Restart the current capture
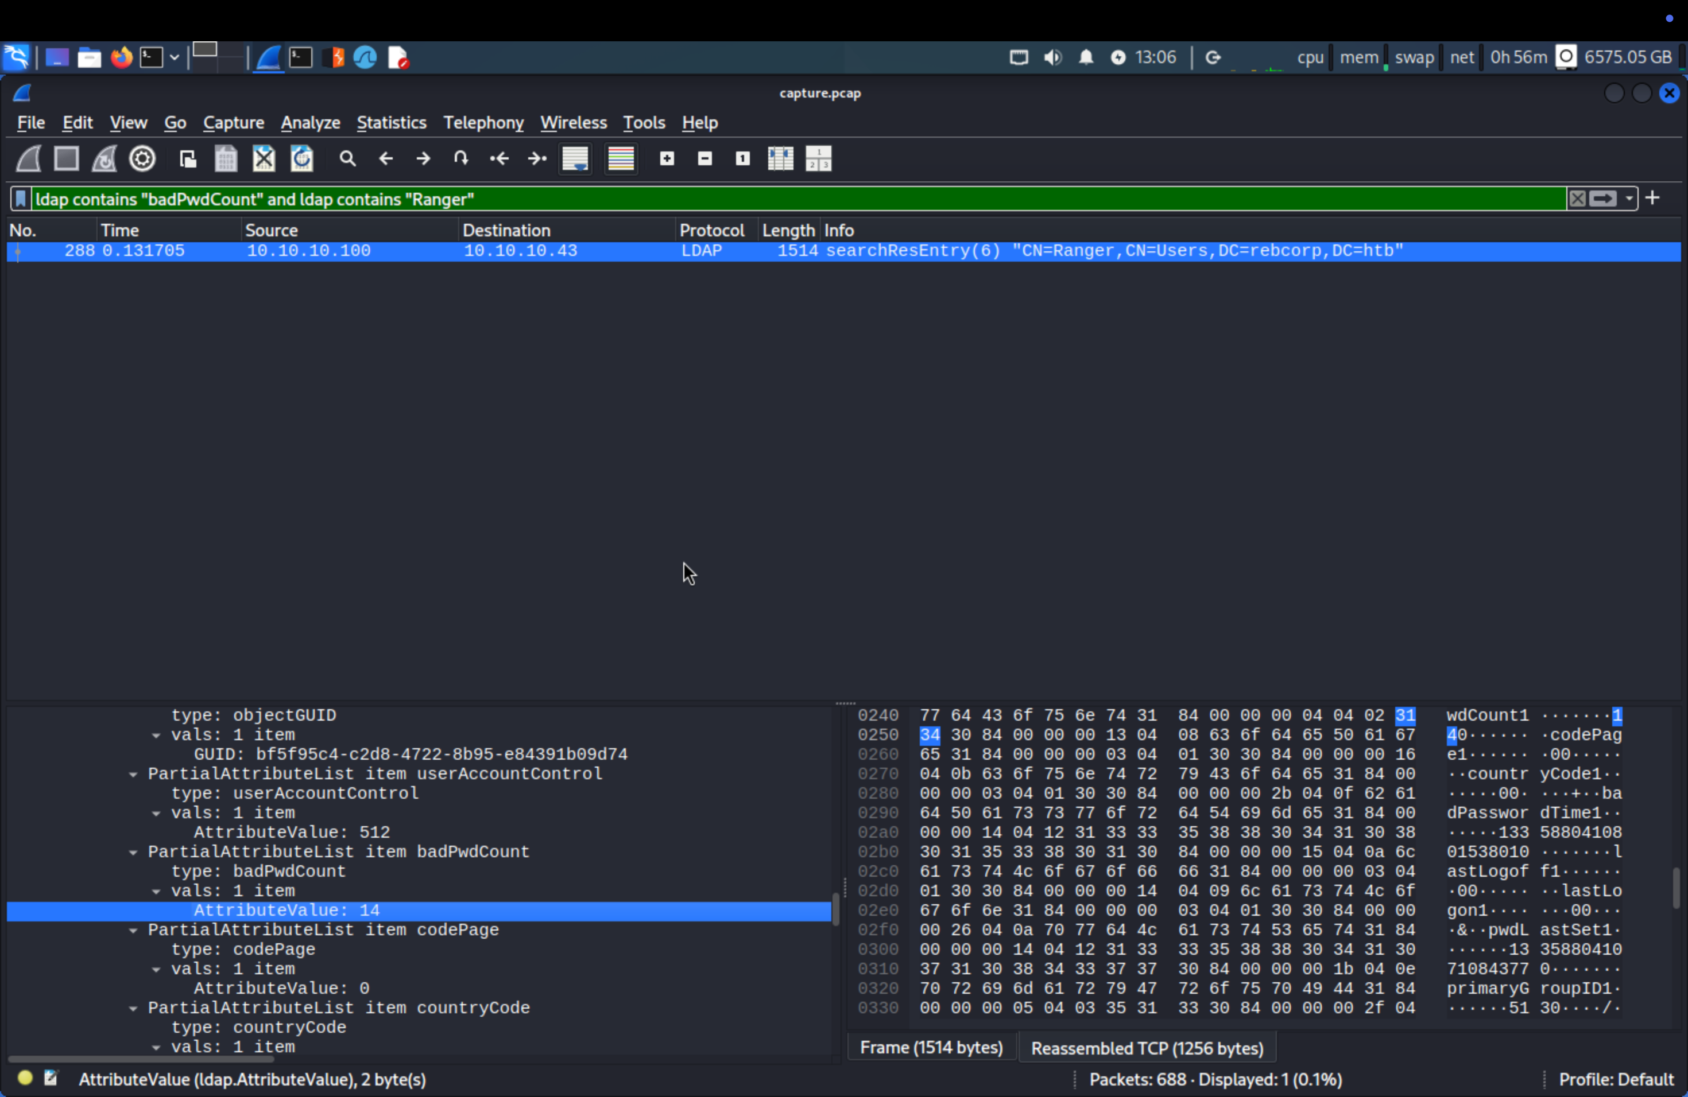The width and height of the screenshot is (1688, 1097). coord(104,159)
